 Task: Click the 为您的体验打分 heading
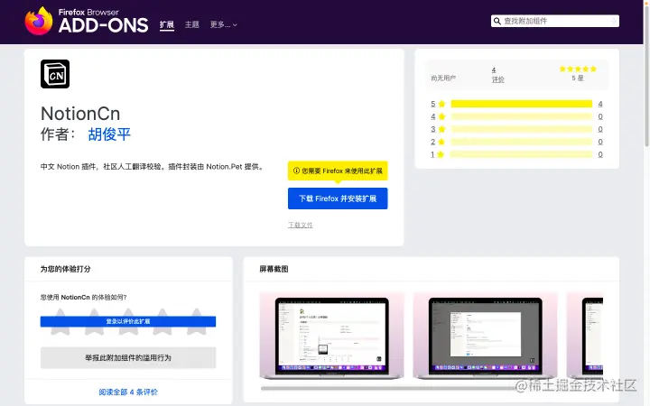[x=66, y=269]
